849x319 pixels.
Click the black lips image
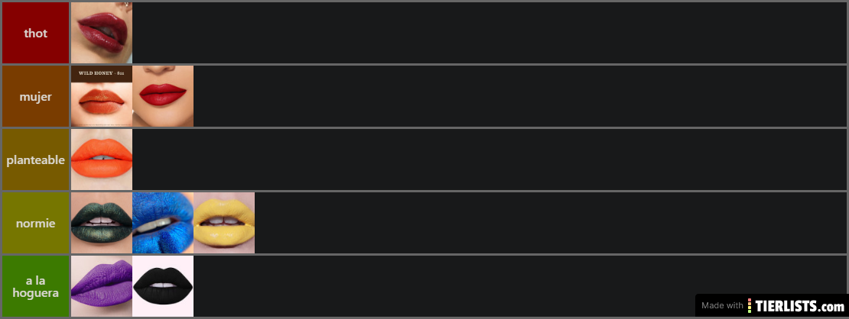coord(163,286)
